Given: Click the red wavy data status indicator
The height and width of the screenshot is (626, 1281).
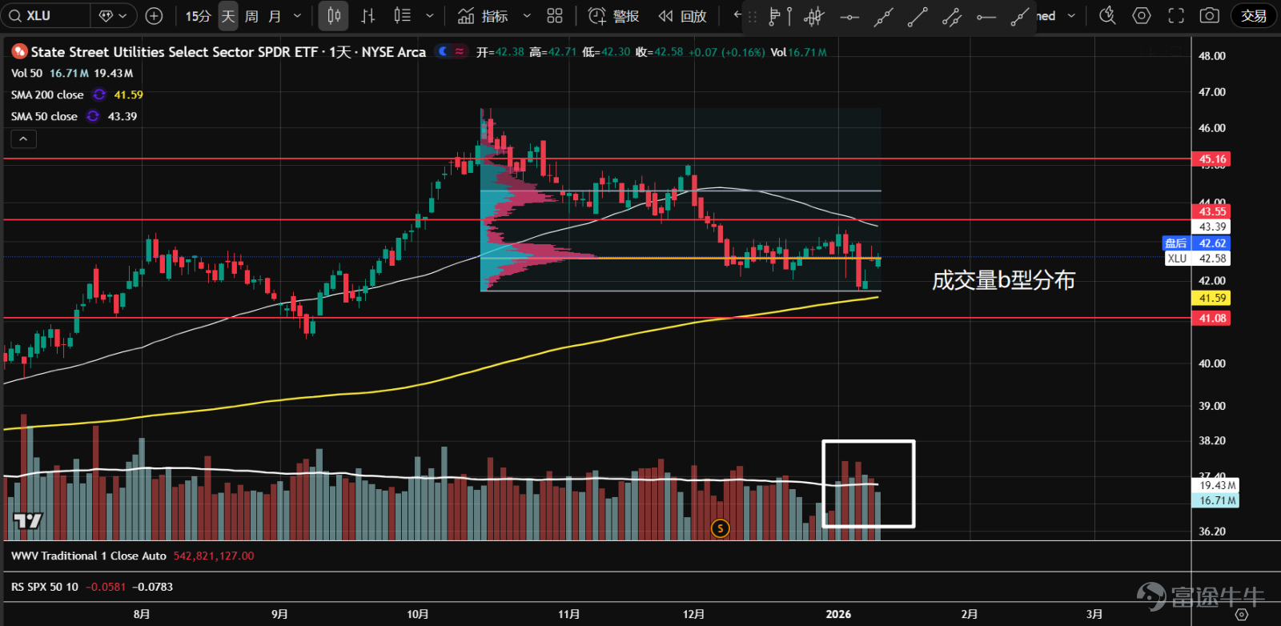Looking at the screenshot, I should (459, 51).
